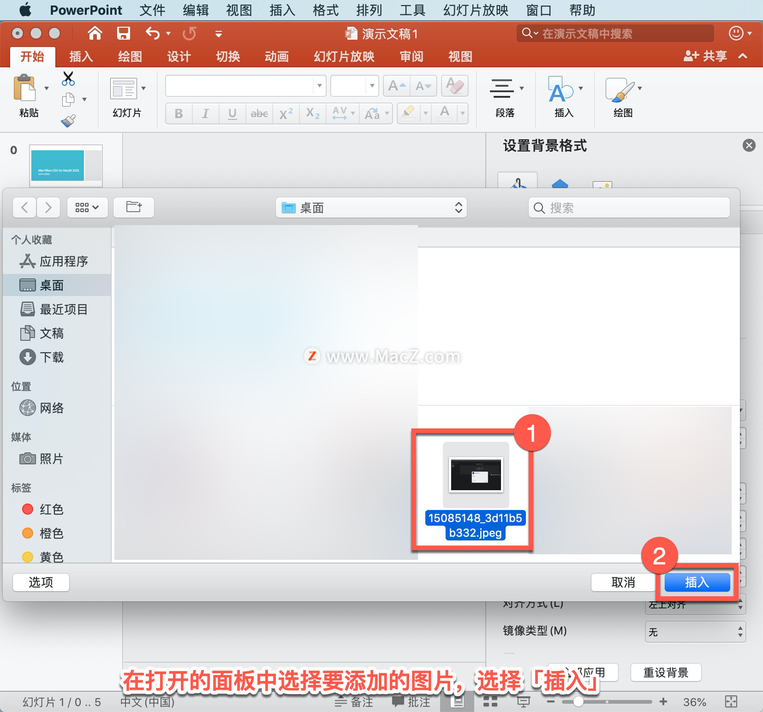Click the Home icon in title bar

pyautogui.click(x=95, y=33)
